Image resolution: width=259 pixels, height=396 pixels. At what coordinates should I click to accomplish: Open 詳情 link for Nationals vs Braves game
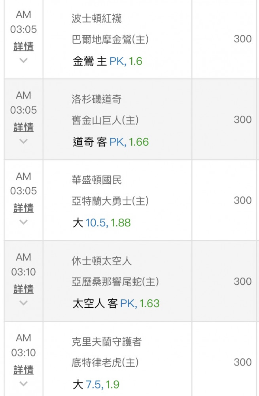point(23,208)
